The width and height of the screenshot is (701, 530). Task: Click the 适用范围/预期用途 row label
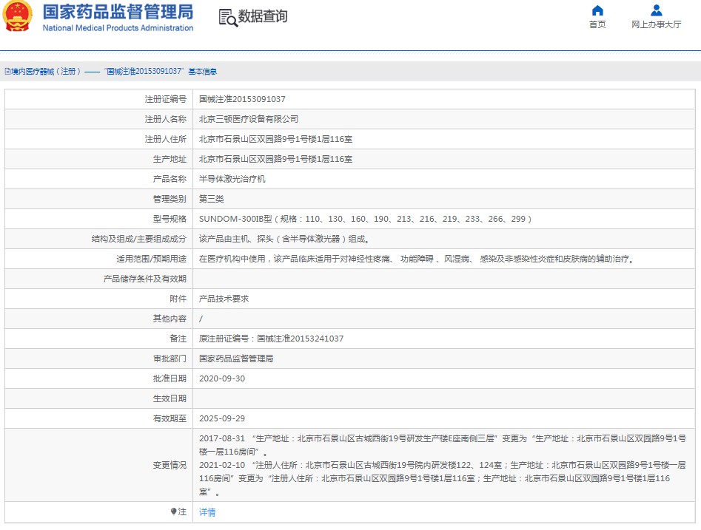click(151, 259)
